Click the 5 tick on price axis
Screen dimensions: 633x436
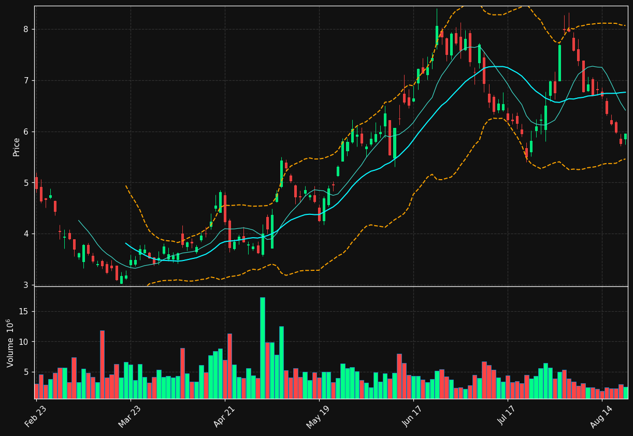tap(26, 183)
